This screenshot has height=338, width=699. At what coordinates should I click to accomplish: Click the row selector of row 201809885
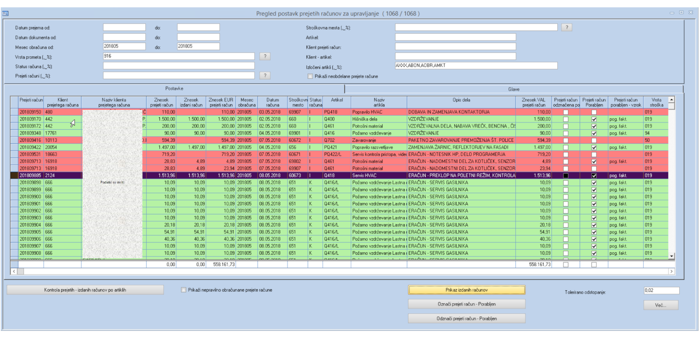click(14, 176)
